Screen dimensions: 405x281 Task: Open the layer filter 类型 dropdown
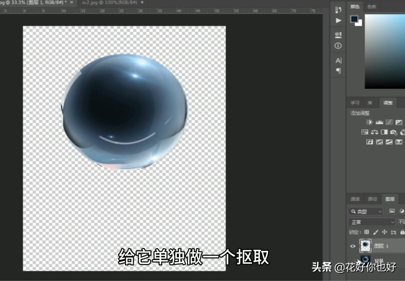coord(365,211)
